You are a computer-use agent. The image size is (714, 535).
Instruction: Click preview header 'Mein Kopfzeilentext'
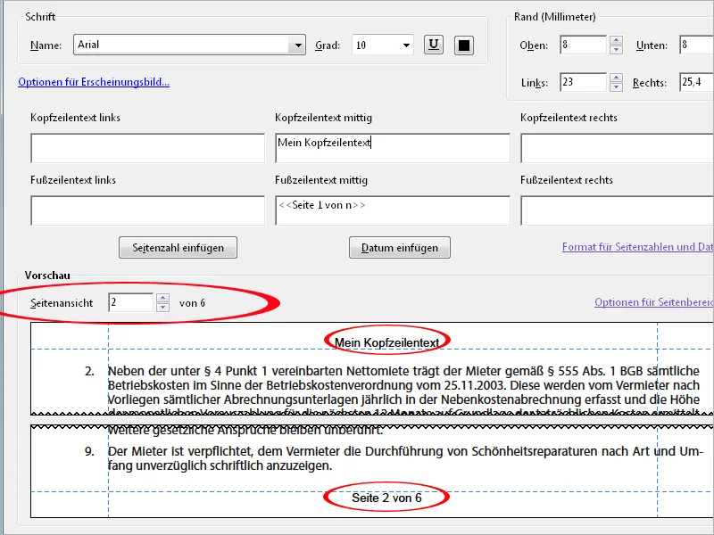387,342
